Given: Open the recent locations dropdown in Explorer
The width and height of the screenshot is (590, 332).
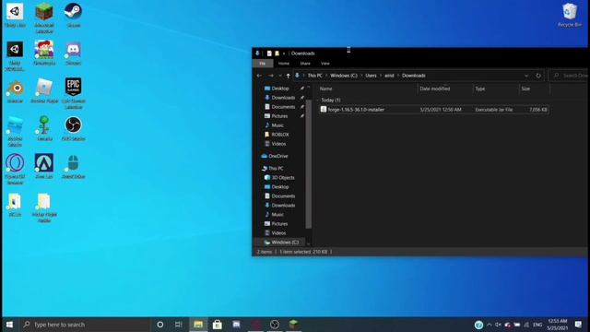Looking at the screenshot, I should tap(280, 76).
